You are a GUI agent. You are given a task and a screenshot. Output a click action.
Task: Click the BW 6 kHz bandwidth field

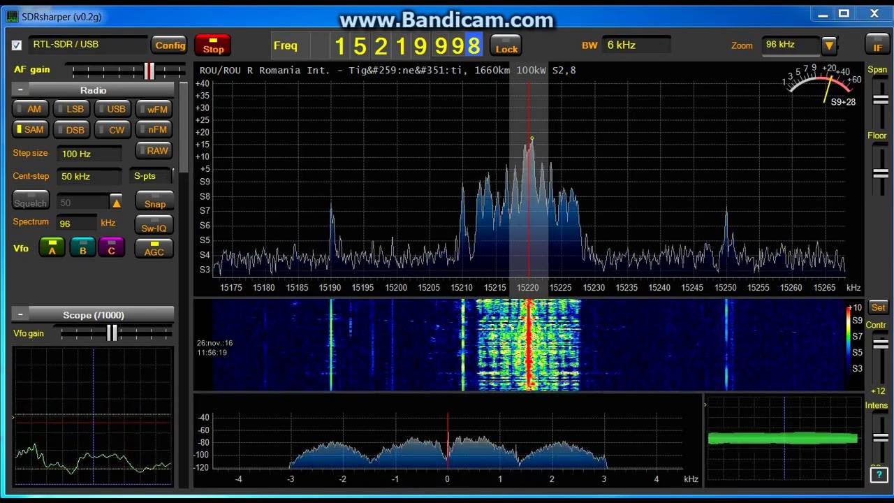tap(636, 45)
